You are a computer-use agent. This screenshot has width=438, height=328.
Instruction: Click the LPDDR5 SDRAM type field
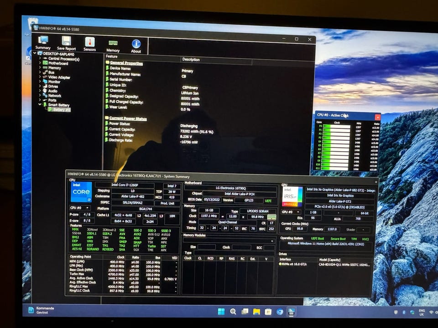coord(257,211)
